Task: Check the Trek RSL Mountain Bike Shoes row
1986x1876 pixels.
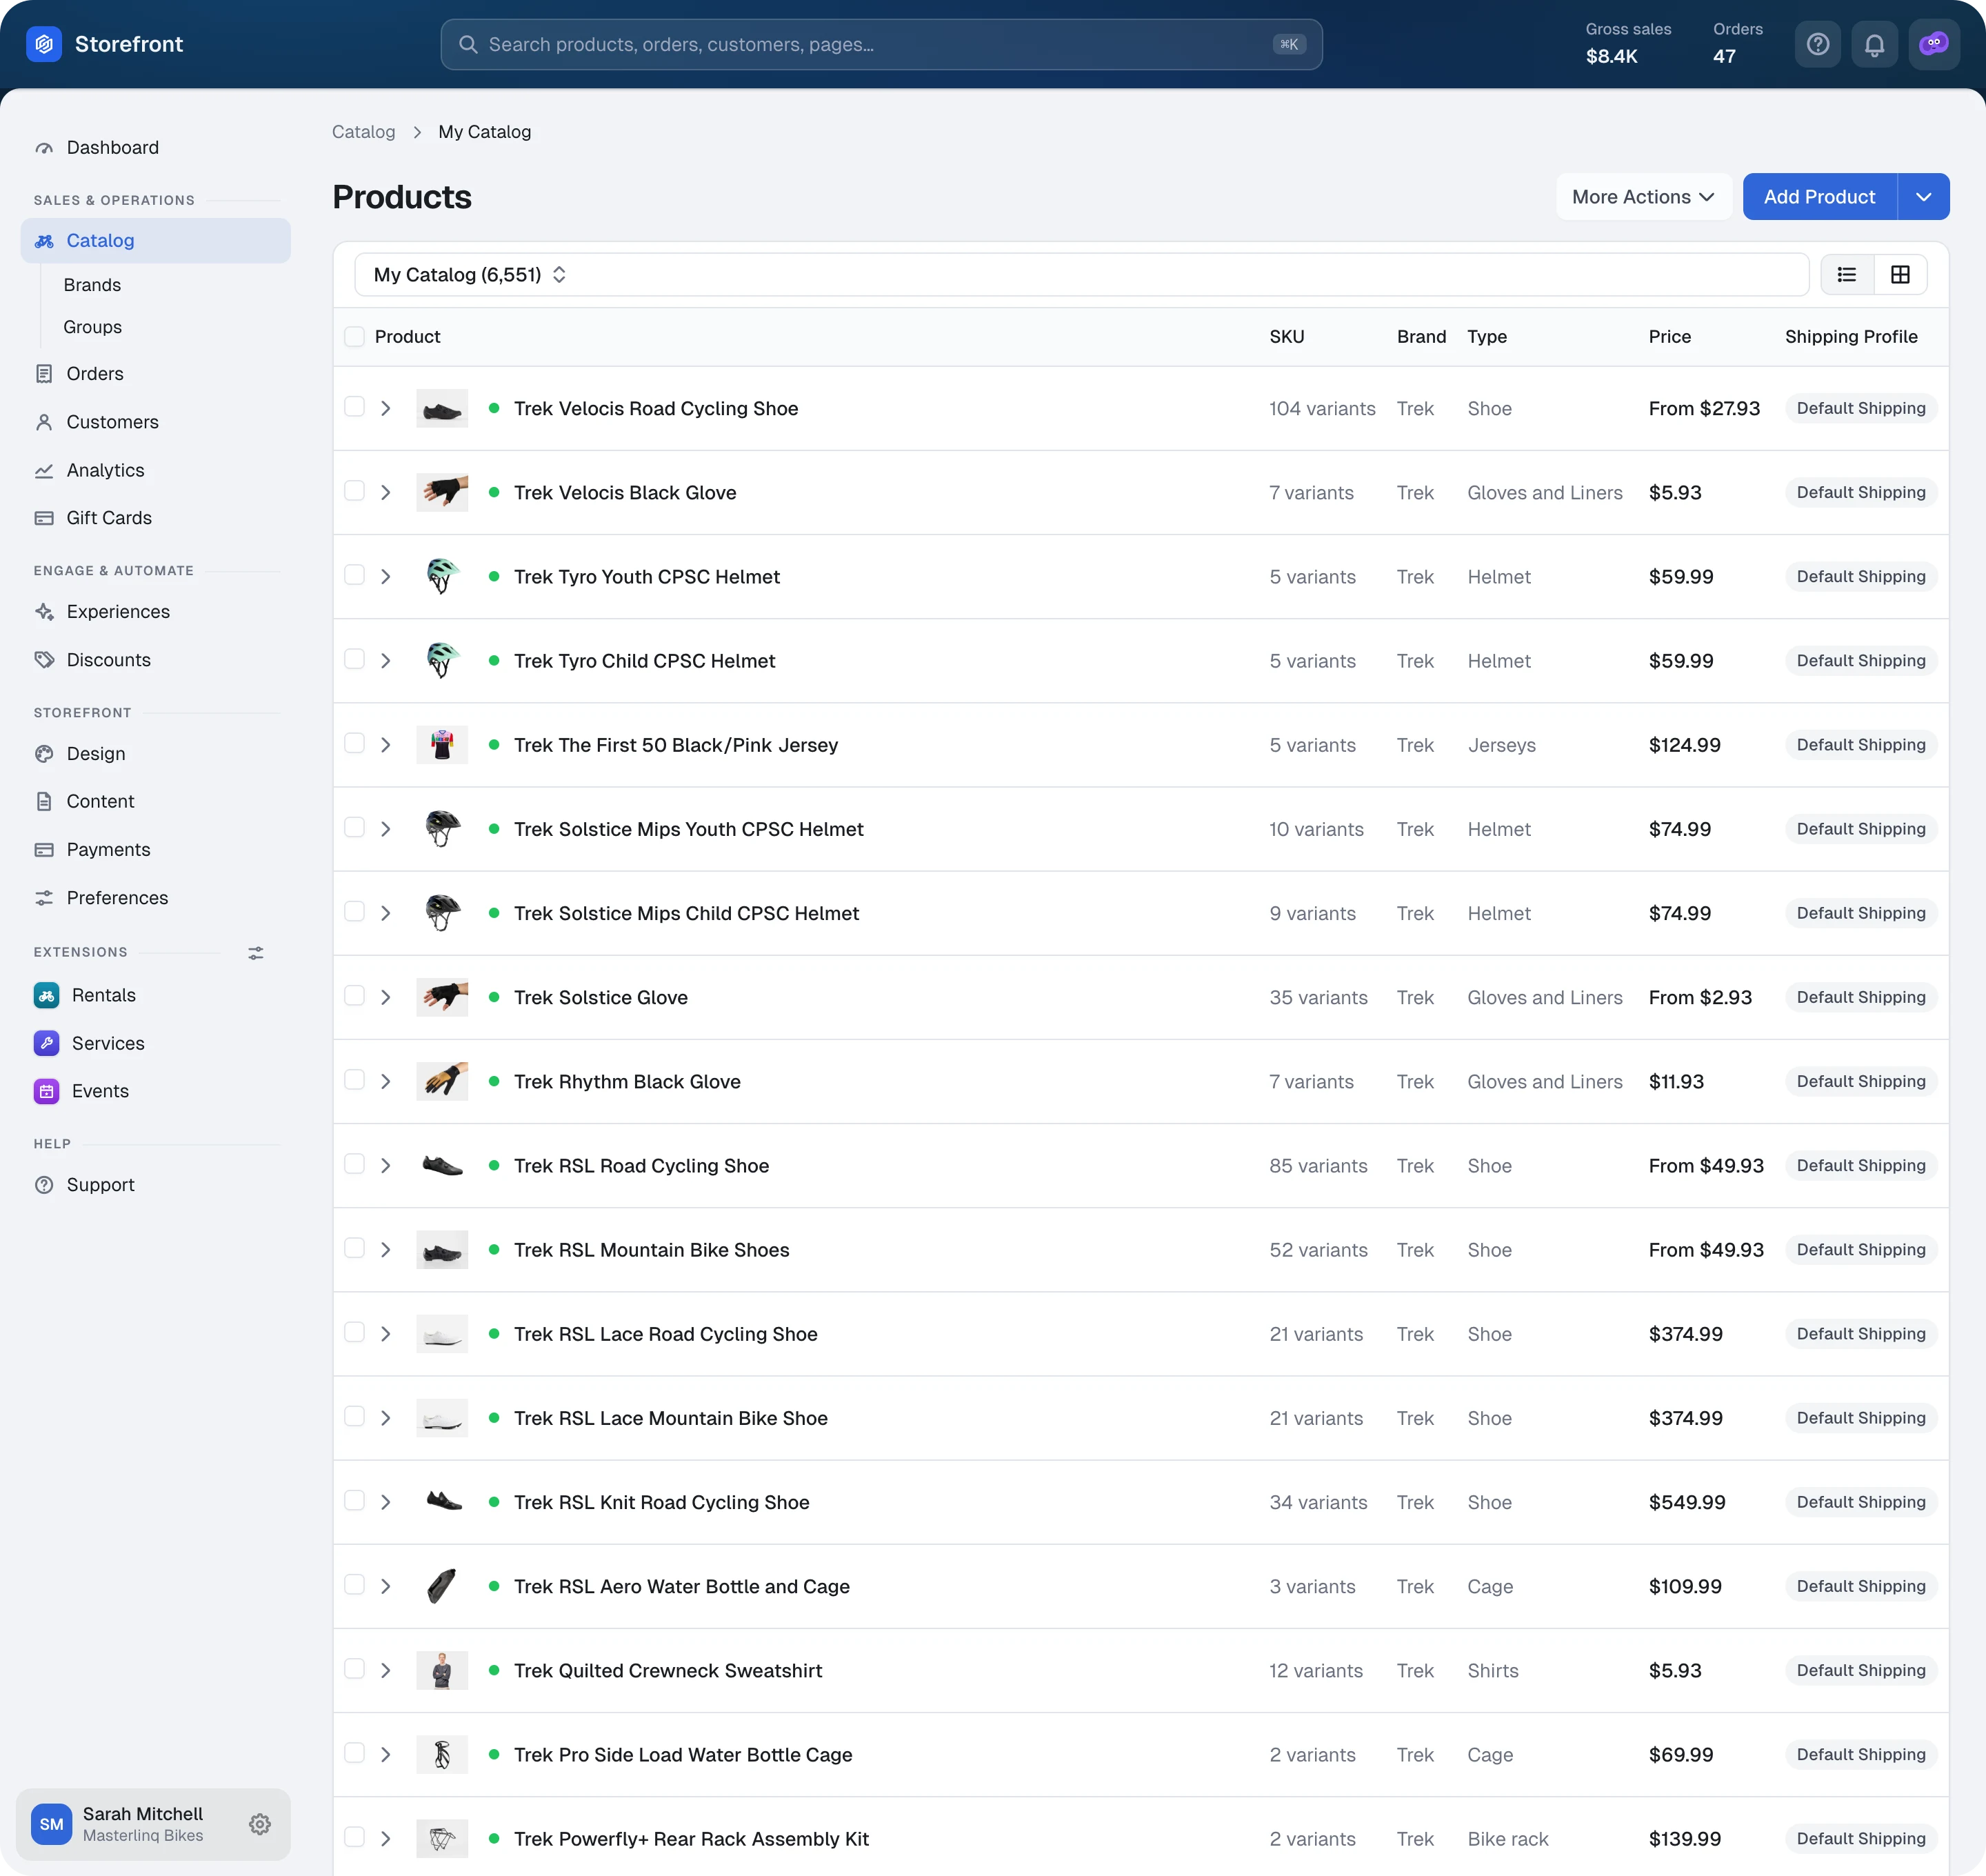Action: click(354, 1248)
